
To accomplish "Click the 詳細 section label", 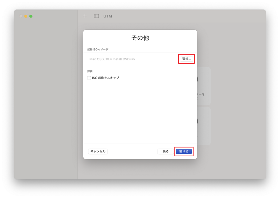I will coord(90,71).
